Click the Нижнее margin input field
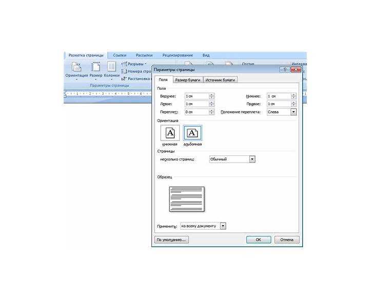Viewport: 371px width, 303px height. click(279, 96)
